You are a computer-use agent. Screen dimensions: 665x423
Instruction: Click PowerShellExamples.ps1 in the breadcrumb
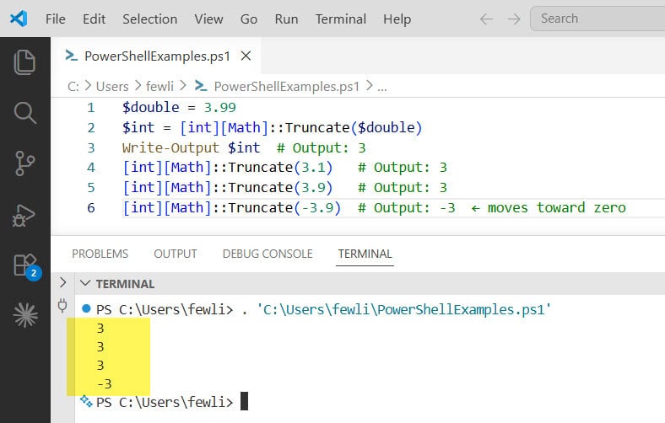287,87
